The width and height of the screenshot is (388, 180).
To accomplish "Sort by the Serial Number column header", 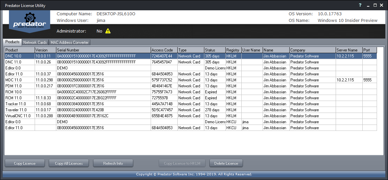I will (x=103, y=50).
